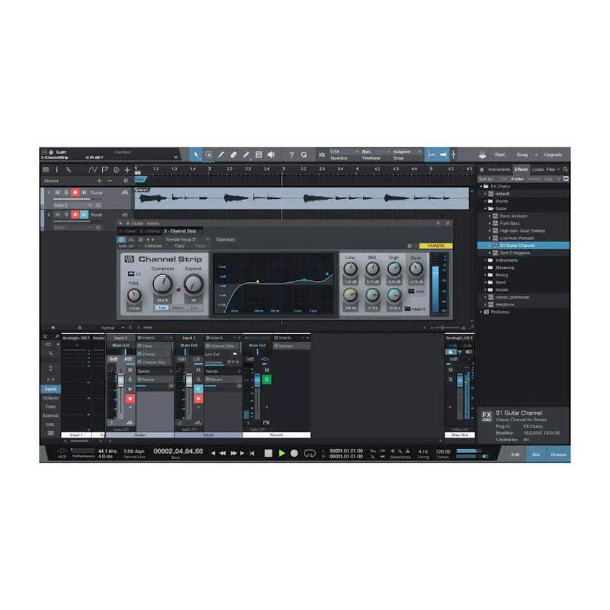The image size is (610, 610).
Task: Collapse the Guitar folder
Action: coord(485,208)
